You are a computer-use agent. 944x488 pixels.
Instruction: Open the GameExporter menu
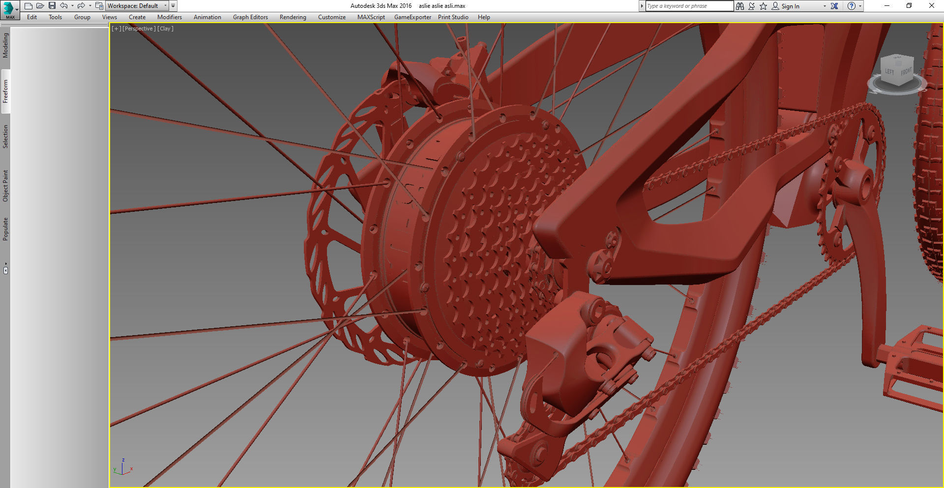coord(413,17)
